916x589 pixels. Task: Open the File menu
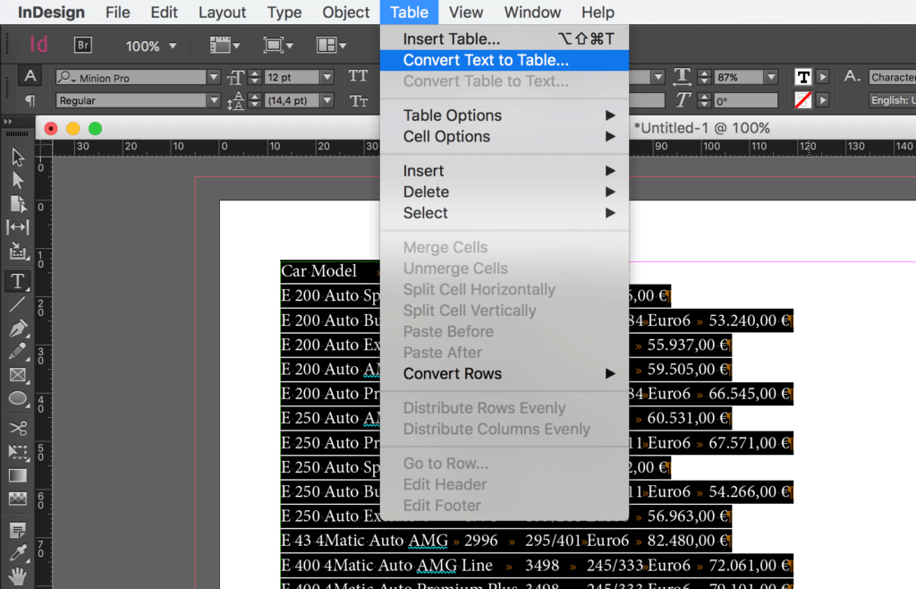(x=117, y=13)
